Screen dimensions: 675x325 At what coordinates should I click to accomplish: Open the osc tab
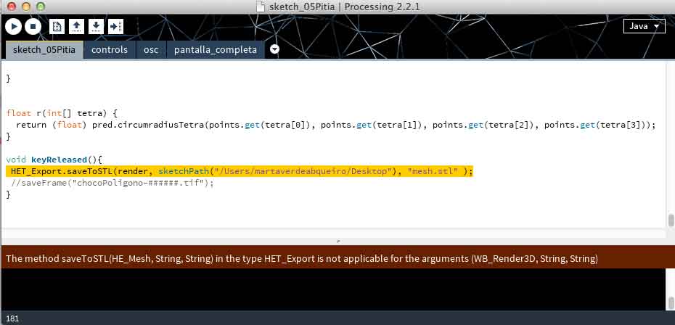pyautogui.click(x=151, y=50)
